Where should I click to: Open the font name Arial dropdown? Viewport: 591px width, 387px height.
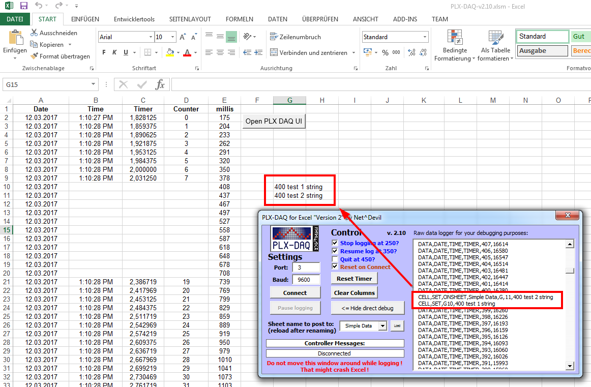tap(151, 37)
